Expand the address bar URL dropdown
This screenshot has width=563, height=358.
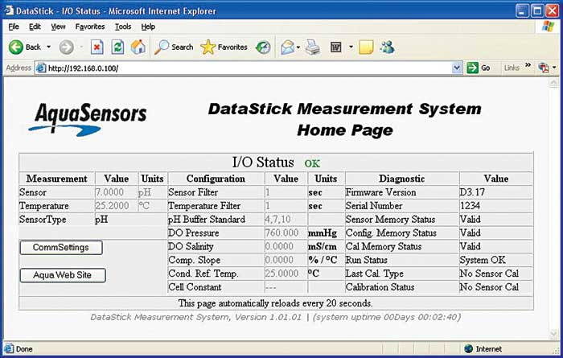(x=457, y=68)
